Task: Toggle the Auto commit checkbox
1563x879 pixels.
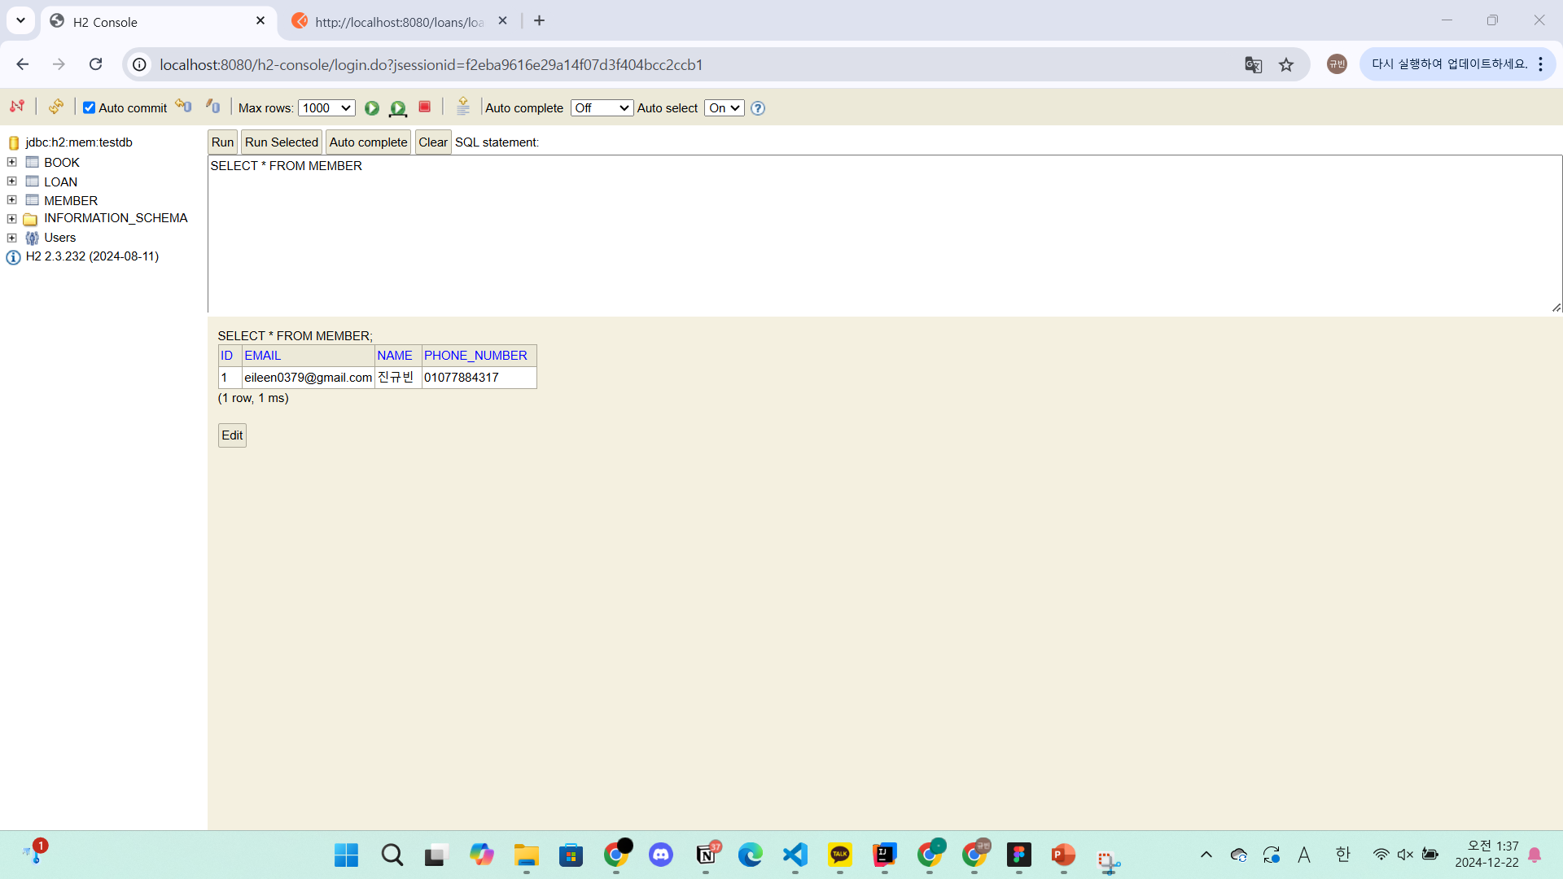Action: (90, 107)
